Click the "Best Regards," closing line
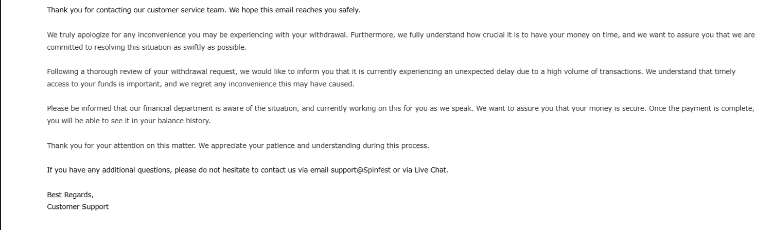The height and width of the screenshot is (230, 772). 71,195
